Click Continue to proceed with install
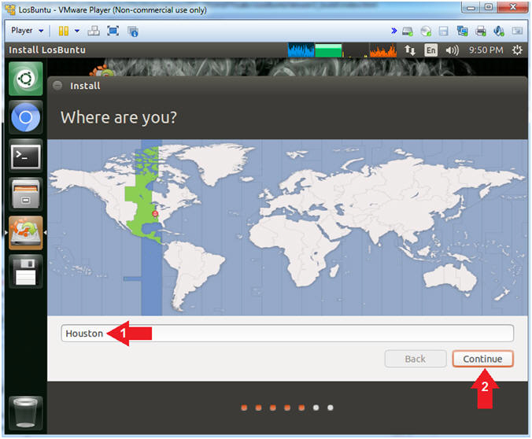This screenshot has width=532, height=439. click(x=482, y=359)
